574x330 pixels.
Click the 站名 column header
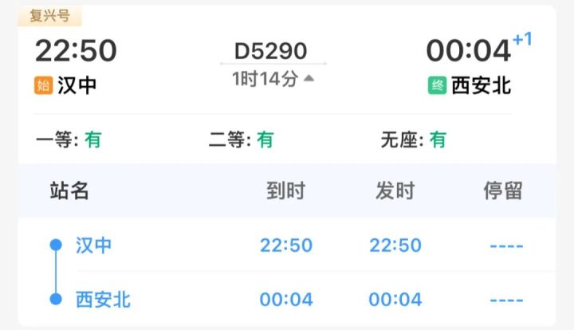click(69, 191)
